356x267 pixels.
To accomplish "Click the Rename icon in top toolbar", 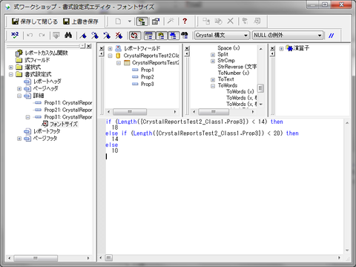I will point(206,22).
